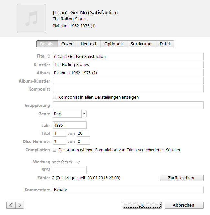Set rating using the Wertung stars
The width and height of the screenshot is (210, 215).
click(63, 162)
